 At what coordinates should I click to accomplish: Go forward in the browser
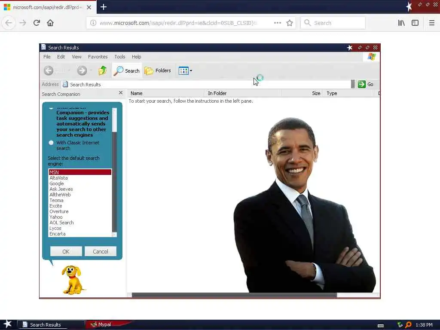23,23
